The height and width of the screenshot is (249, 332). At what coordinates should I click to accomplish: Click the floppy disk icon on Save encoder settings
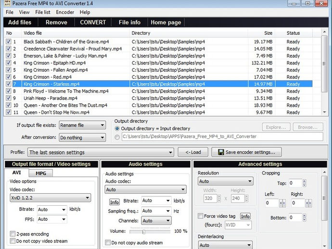tap(221, 152)
